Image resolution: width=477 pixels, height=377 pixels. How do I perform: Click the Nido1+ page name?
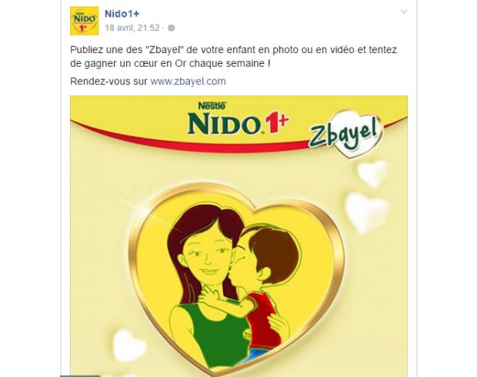pos(122,14)
